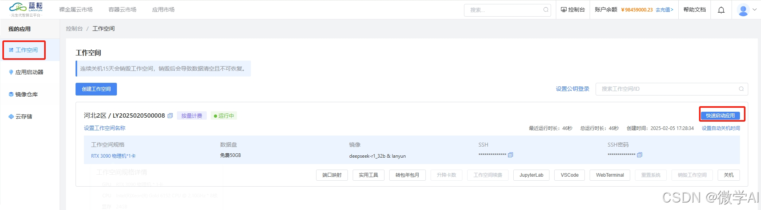The height and width of the screenshot is (210, 761).
Task: Copy workspace ID LY2025020500008
Action: (170, 116)
